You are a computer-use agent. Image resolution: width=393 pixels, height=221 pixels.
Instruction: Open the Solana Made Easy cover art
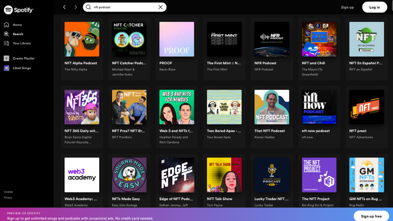coord(129,175)
